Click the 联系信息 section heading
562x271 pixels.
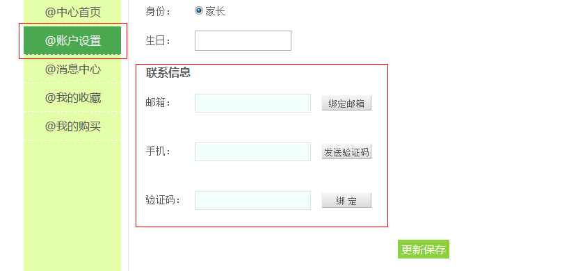(168, 73)
